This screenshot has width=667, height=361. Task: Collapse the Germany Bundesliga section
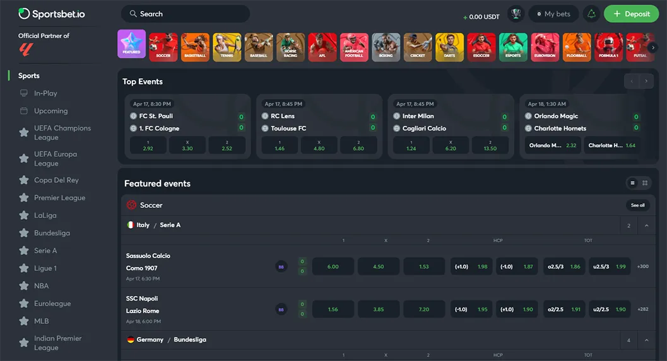[x=647, y=340]
